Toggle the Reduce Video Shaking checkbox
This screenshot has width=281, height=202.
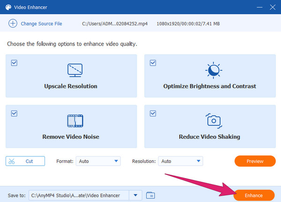click(x=153, y=113)
